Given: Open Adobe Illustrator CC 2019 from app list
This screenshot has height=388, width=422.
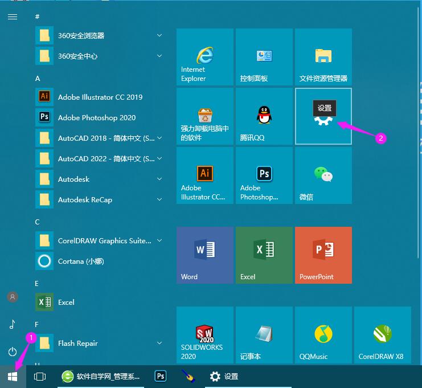Looking at the screenshot, I should [x=100, y=97].
